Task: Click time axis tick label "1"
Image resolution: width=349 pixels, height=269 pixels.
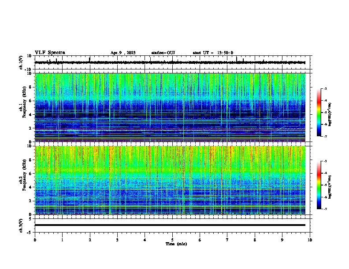Action: 62,240
